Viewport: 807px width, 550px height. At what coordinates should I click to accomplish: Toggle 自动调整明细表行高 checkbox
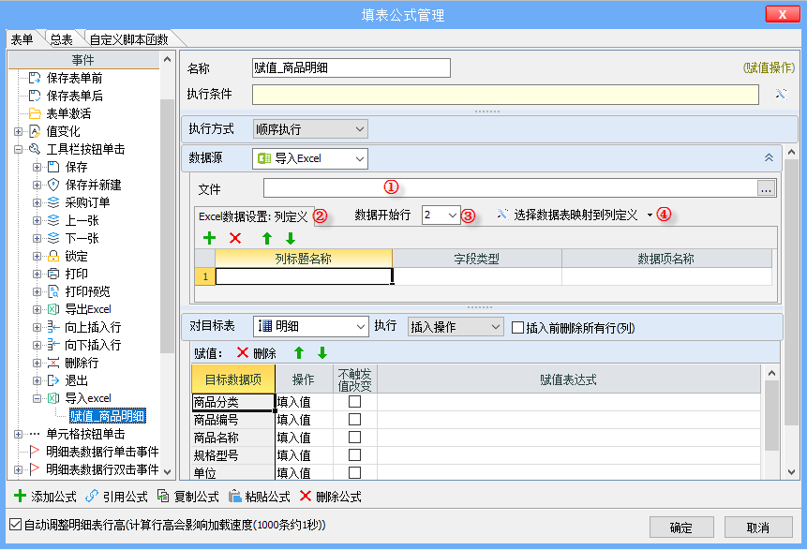15,525
